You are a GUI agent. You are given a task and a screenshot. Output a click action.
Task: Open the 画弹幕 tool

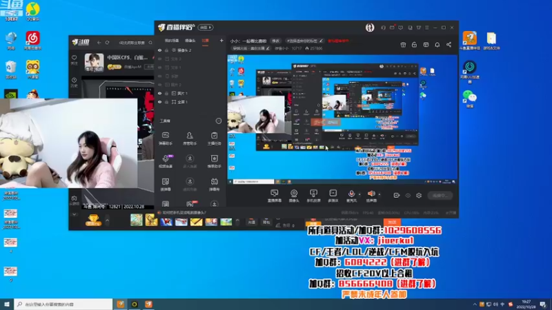click(x=166, y=184)
